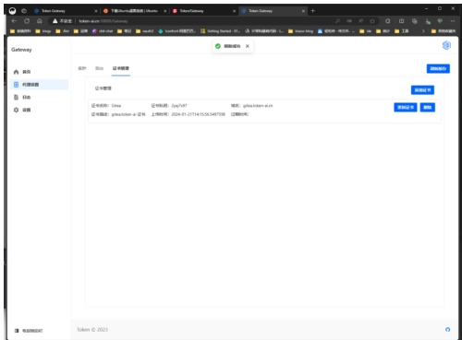Image resolution: width=462 pixels, height=340 pixels.
Task: Open a new browser tab
Action: pos(313,11)
